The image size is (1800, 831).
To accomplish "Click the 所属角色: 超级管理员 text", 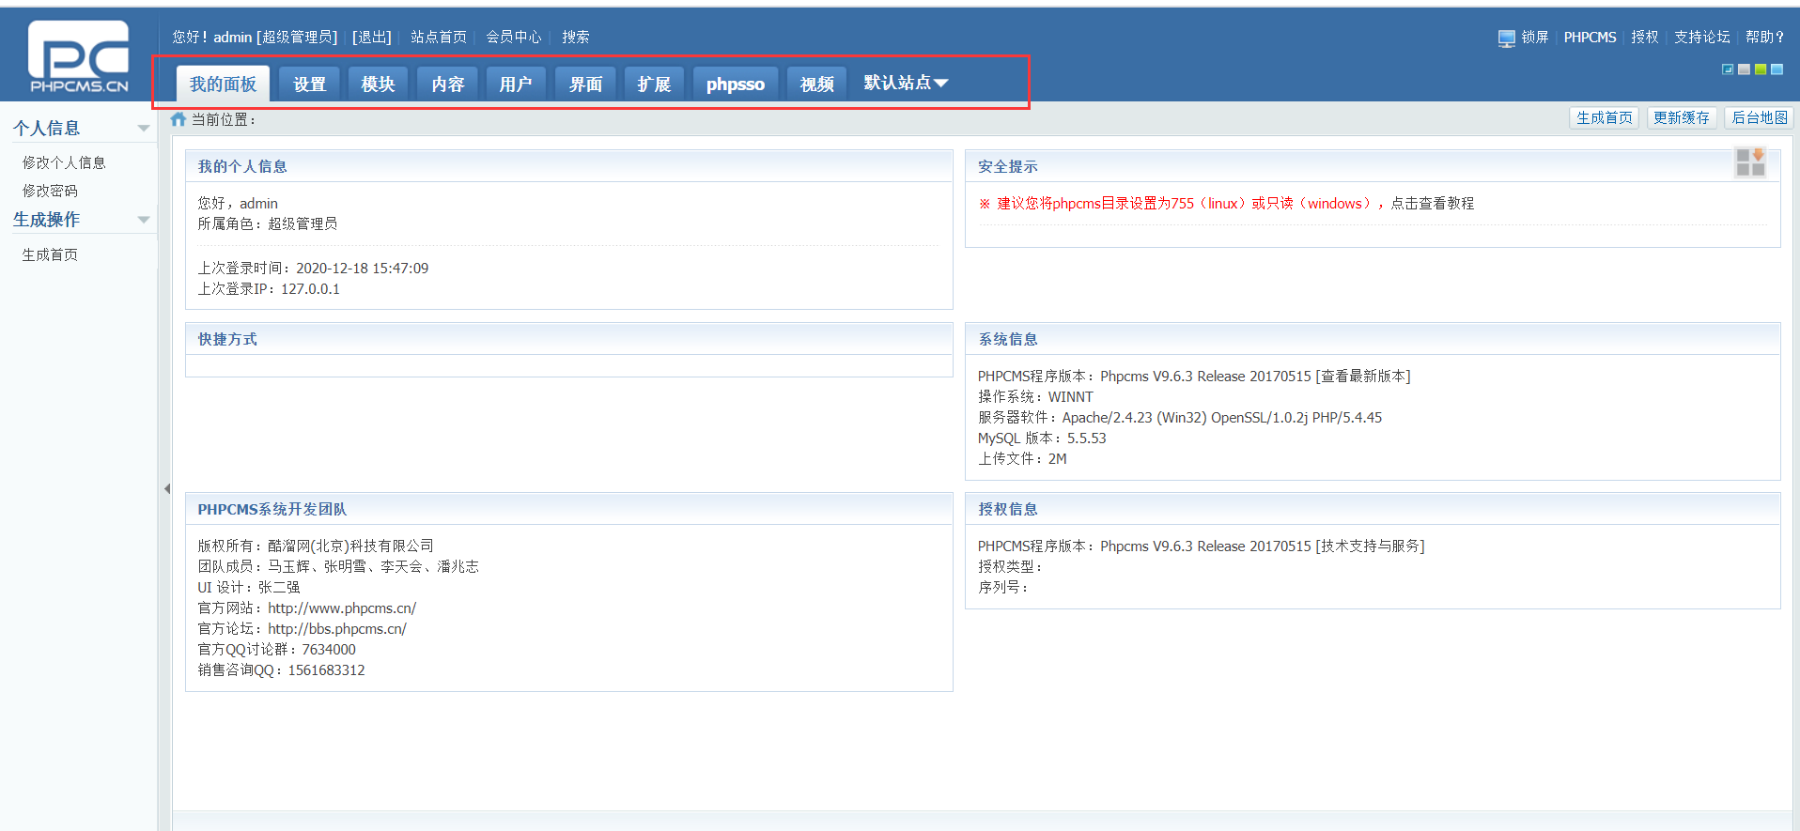I will pos(267,223).
